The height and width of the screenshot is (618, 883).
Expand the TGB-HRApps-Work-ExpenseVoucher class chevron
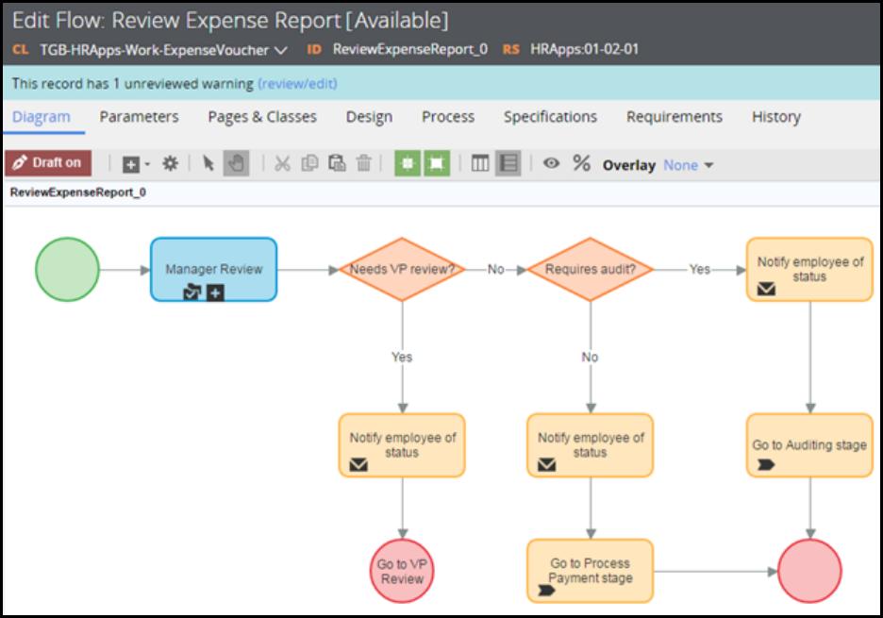click(x=280, y=50)
